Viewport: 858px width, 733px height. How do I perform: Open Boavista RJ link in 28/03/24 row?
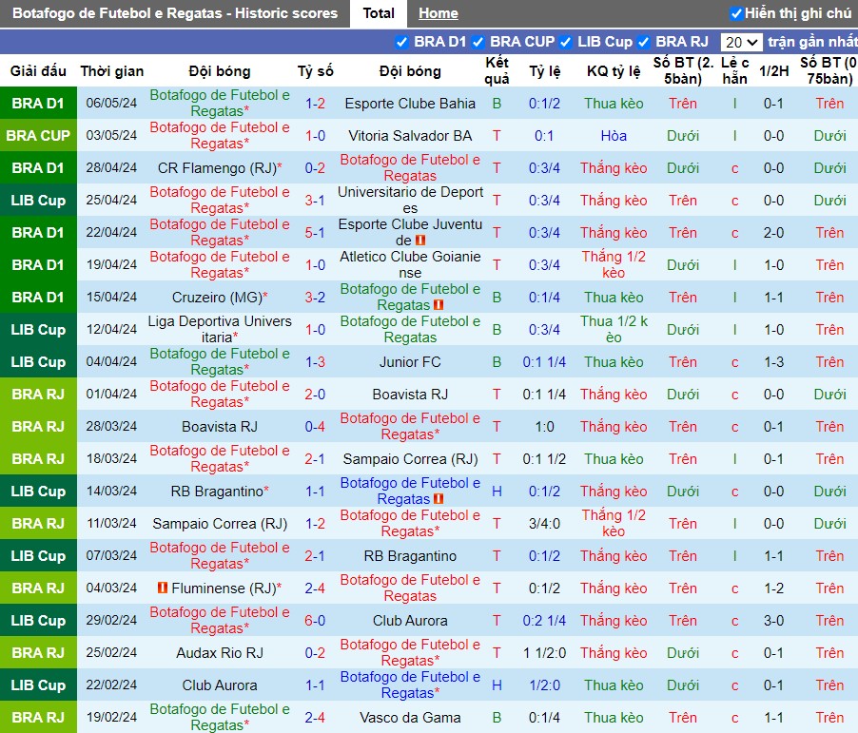click(220, 427)
